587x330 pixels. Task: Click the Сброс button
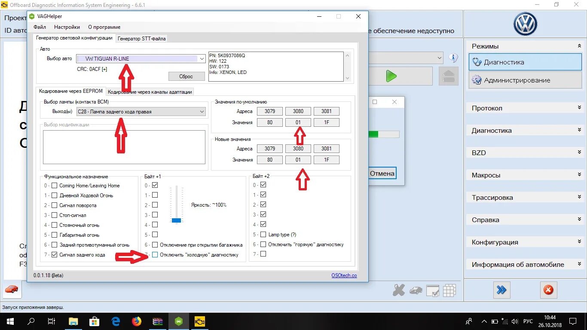186,76
